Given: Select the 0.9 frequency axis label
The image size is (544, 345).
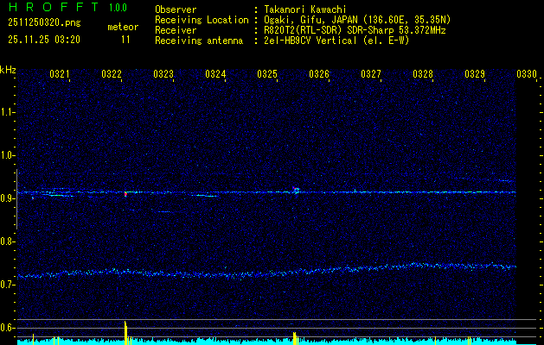Looking at the screenshot, I should (x=8, y=199).
